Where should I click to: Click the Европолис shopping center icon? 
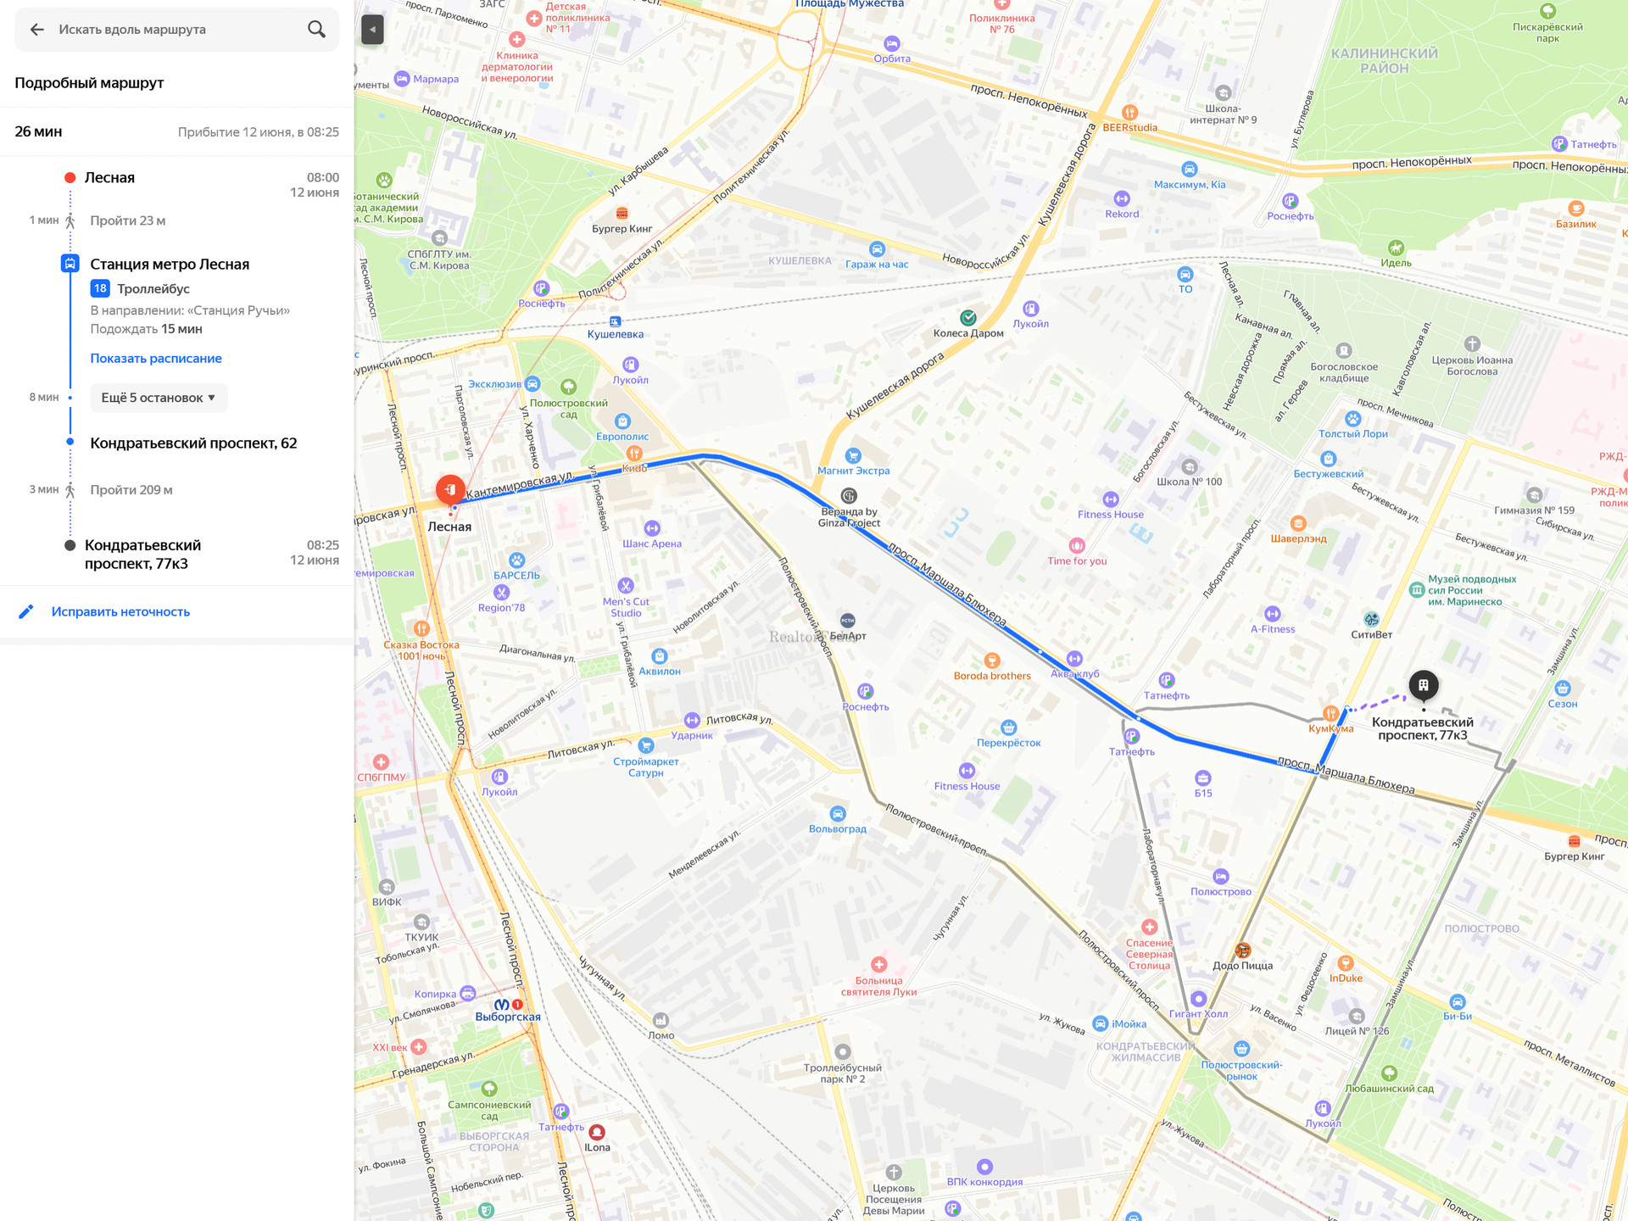(x=622, y=421)
